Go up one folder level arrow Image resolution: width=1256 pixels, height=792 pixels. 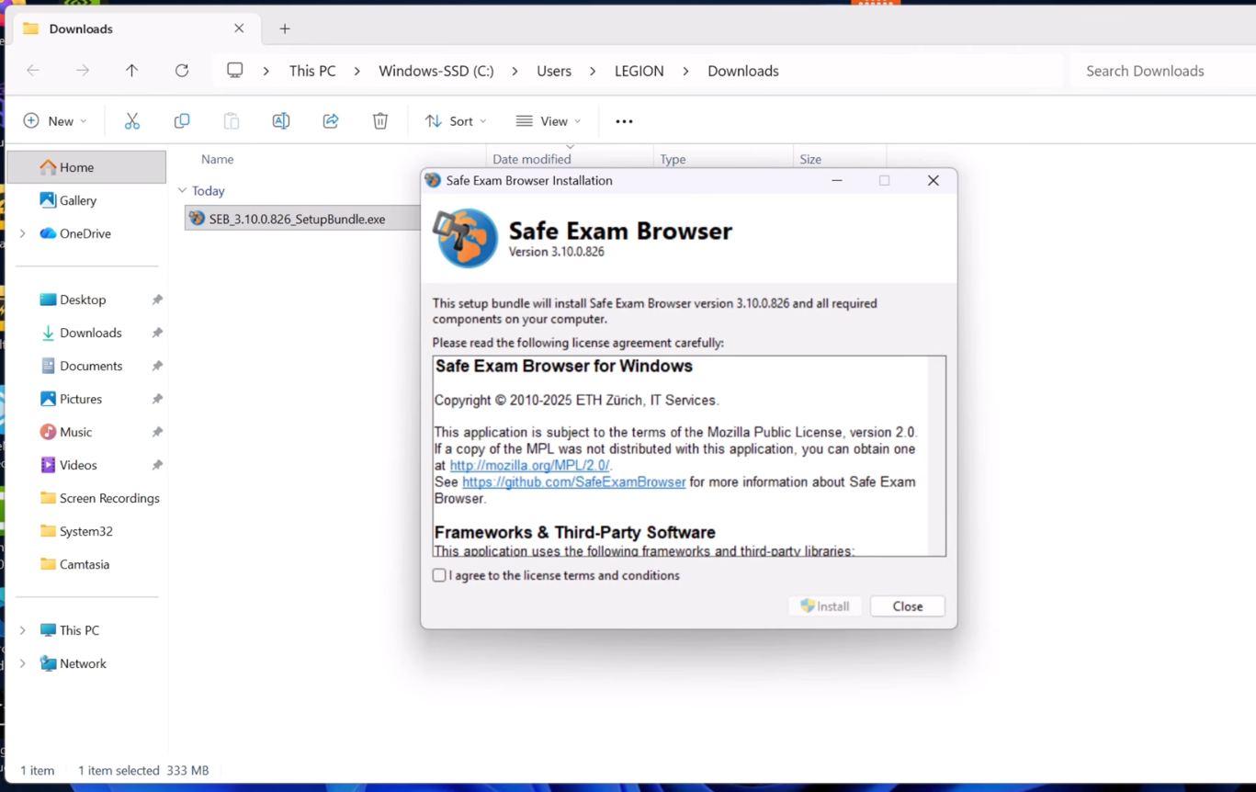(132, 71)
